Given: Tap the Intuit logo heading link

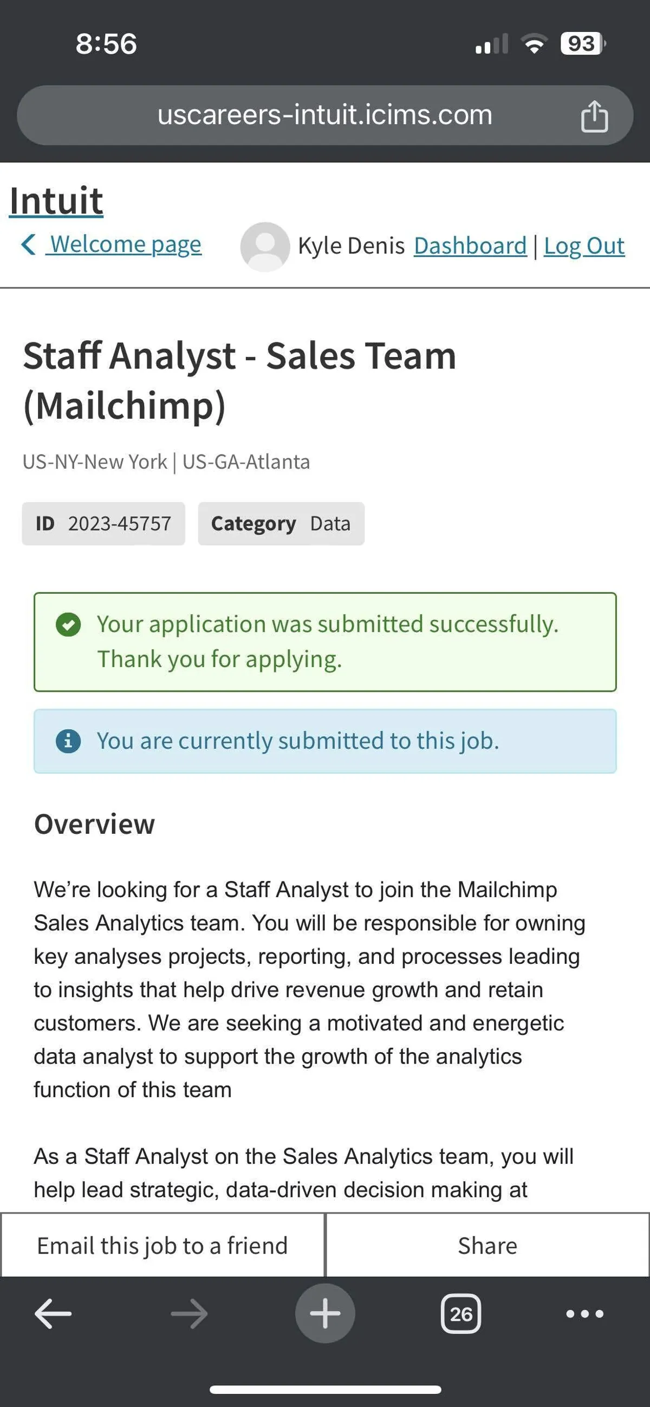Looking at the screenshot, I should pyautogui.click(x=56, y=200).
